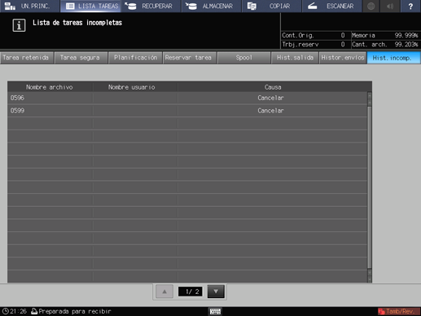Open the on-screen keyboard icon
This screenshot has height=316, width=421.
(x=215, y=311)
